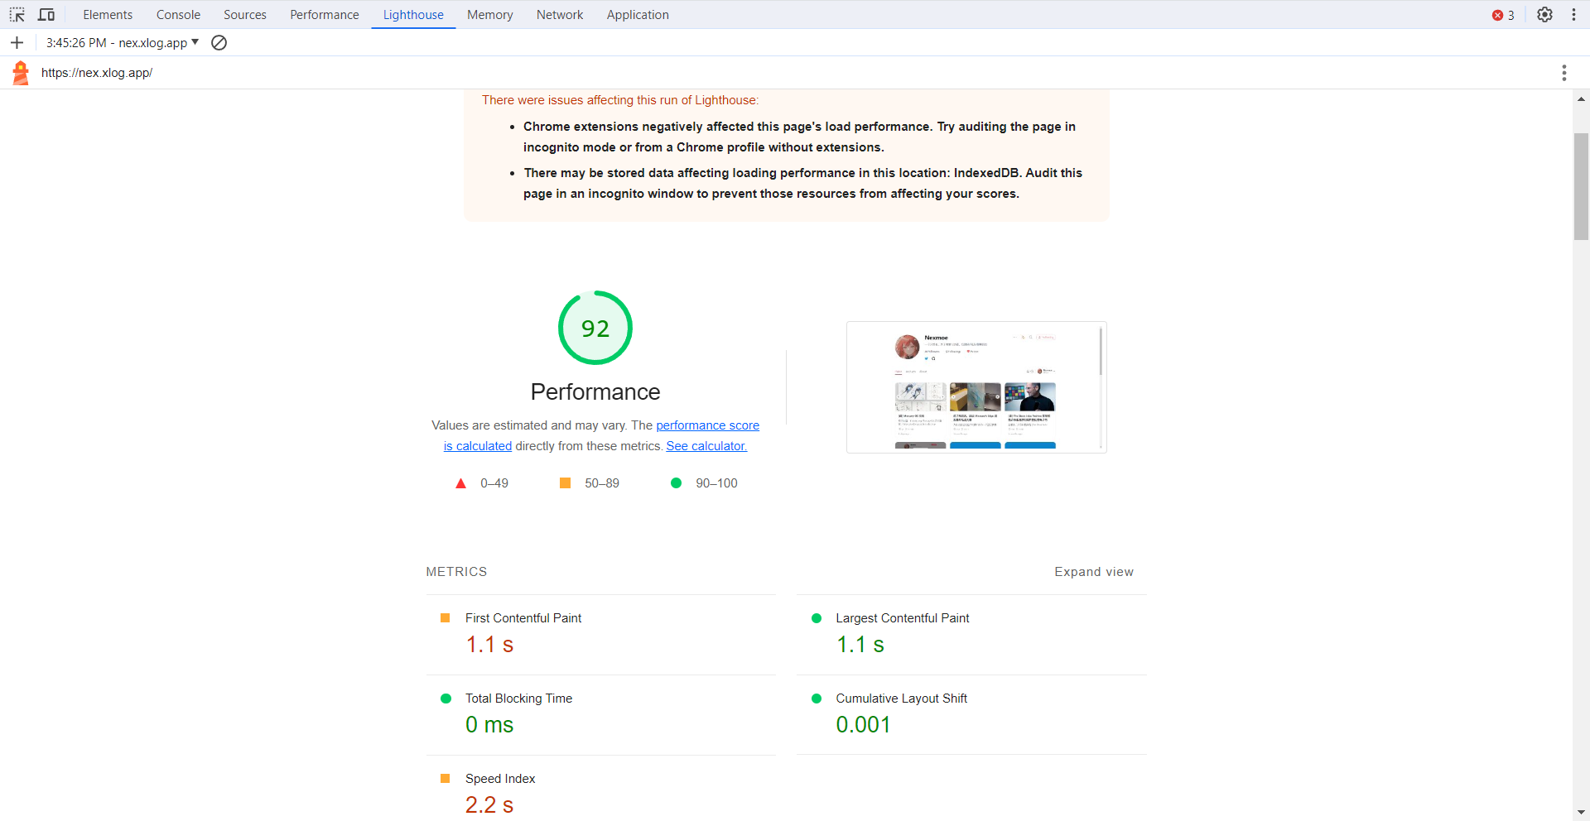Switch to the Network tab
1590x821 pixels.
click(x=560, y=15)
